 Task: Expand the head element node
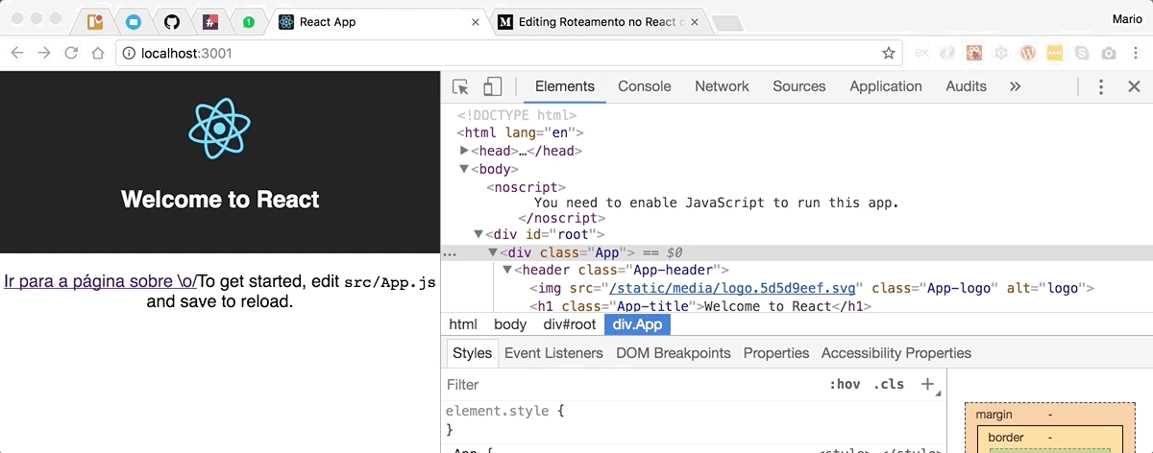[465, 151]
